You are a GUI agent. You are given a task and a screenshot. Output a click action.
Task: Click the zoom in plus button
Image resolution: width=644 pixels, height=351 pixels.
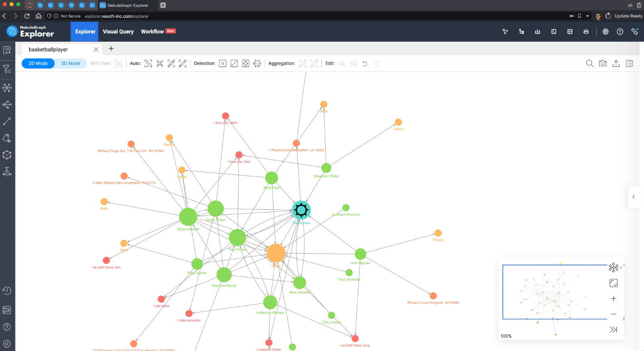(x=613, y=299)
